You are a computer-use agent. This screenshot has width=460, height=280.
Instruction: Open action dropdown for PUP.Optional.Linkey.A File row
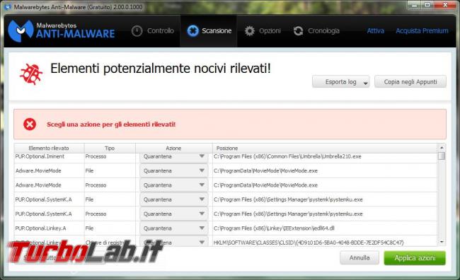[x=173, y=228]
